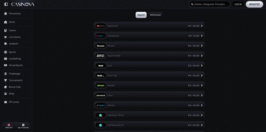Expand the Jeton row chevron
The height and width of the screenshot is (132, 266).
[202, 95]
